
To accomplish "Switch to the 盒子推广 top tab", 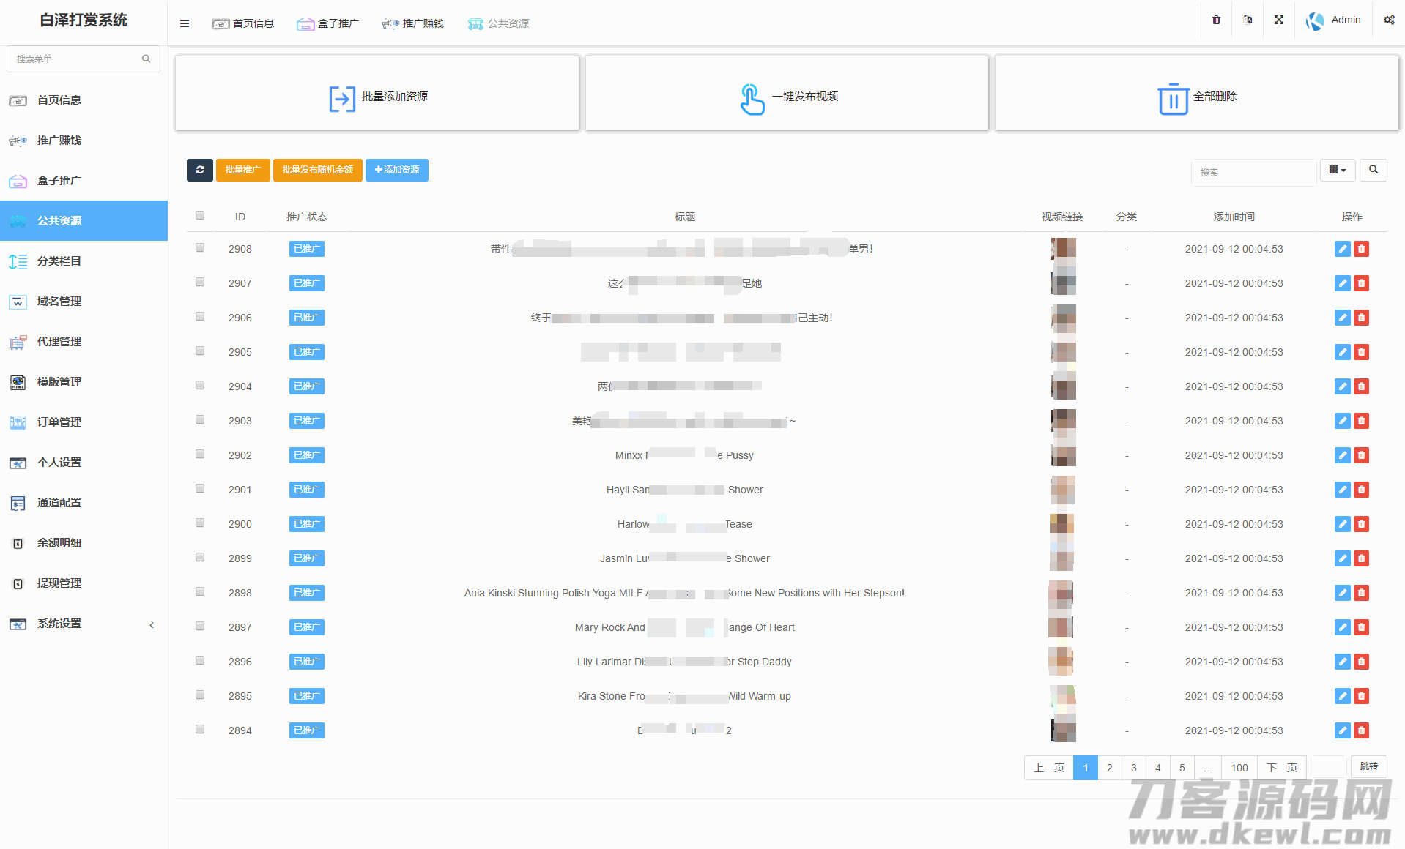I will pyautogui.click(x=328, y=23).
